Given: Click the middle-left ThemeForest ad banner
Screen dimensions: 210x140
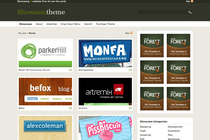Looking at the screenshot, I should click(152, 72).
